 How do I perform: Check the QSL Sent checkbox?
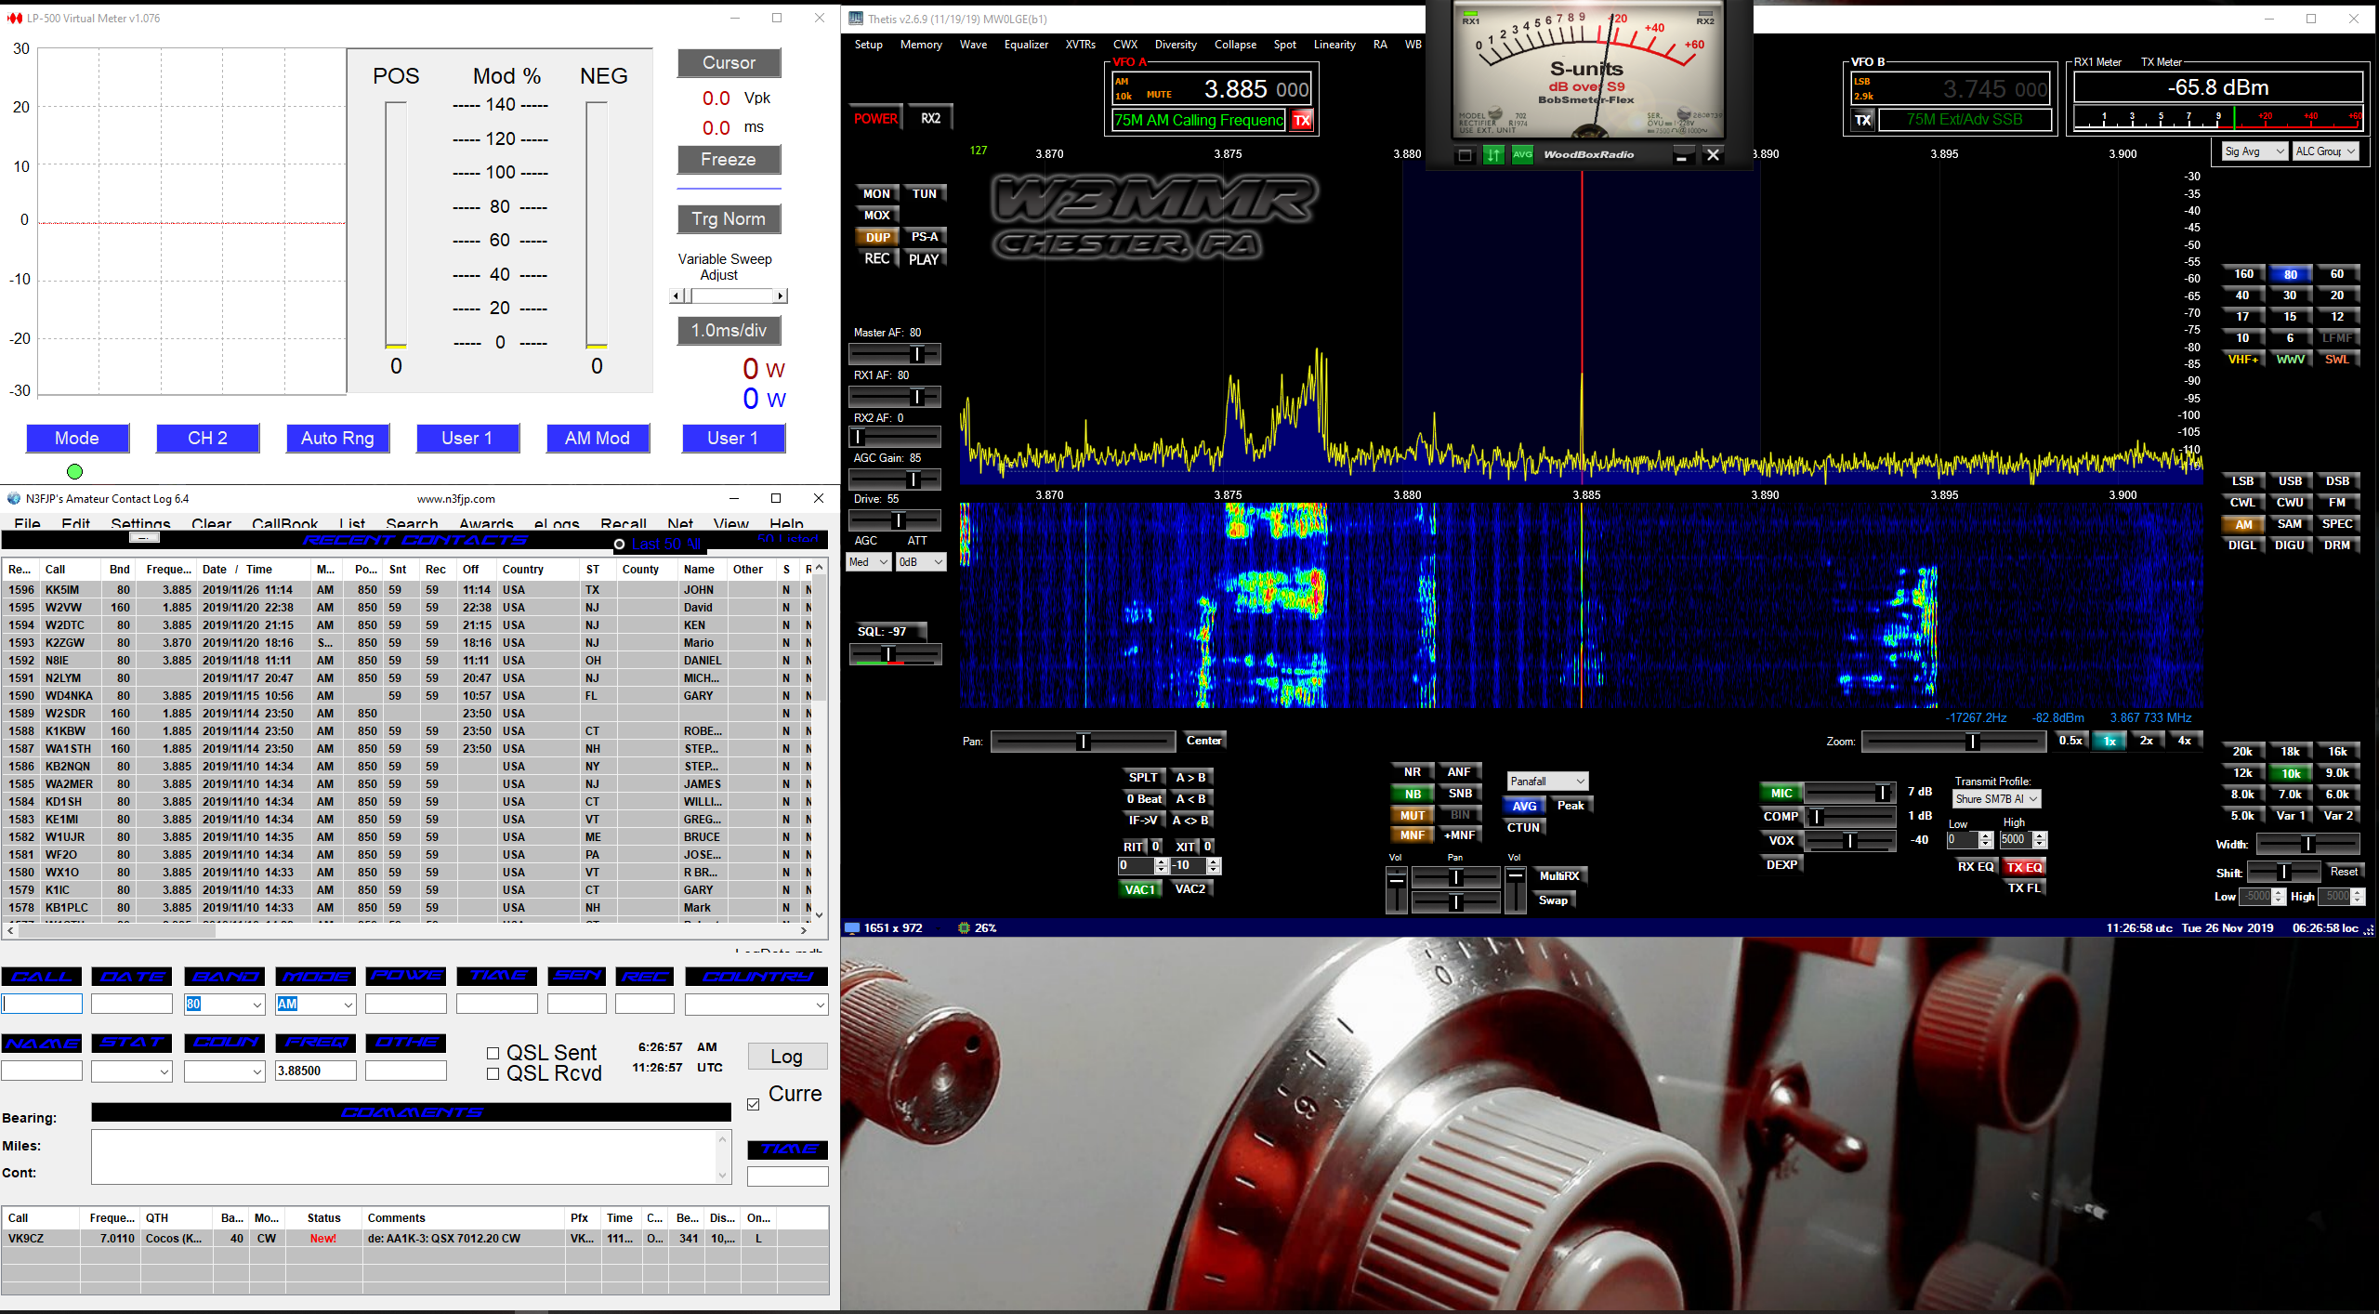coord(493,1053)
